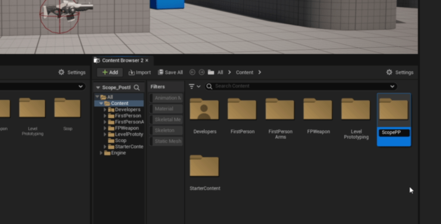
Task: Click the Save All icon
Action: tap(161, 72)
